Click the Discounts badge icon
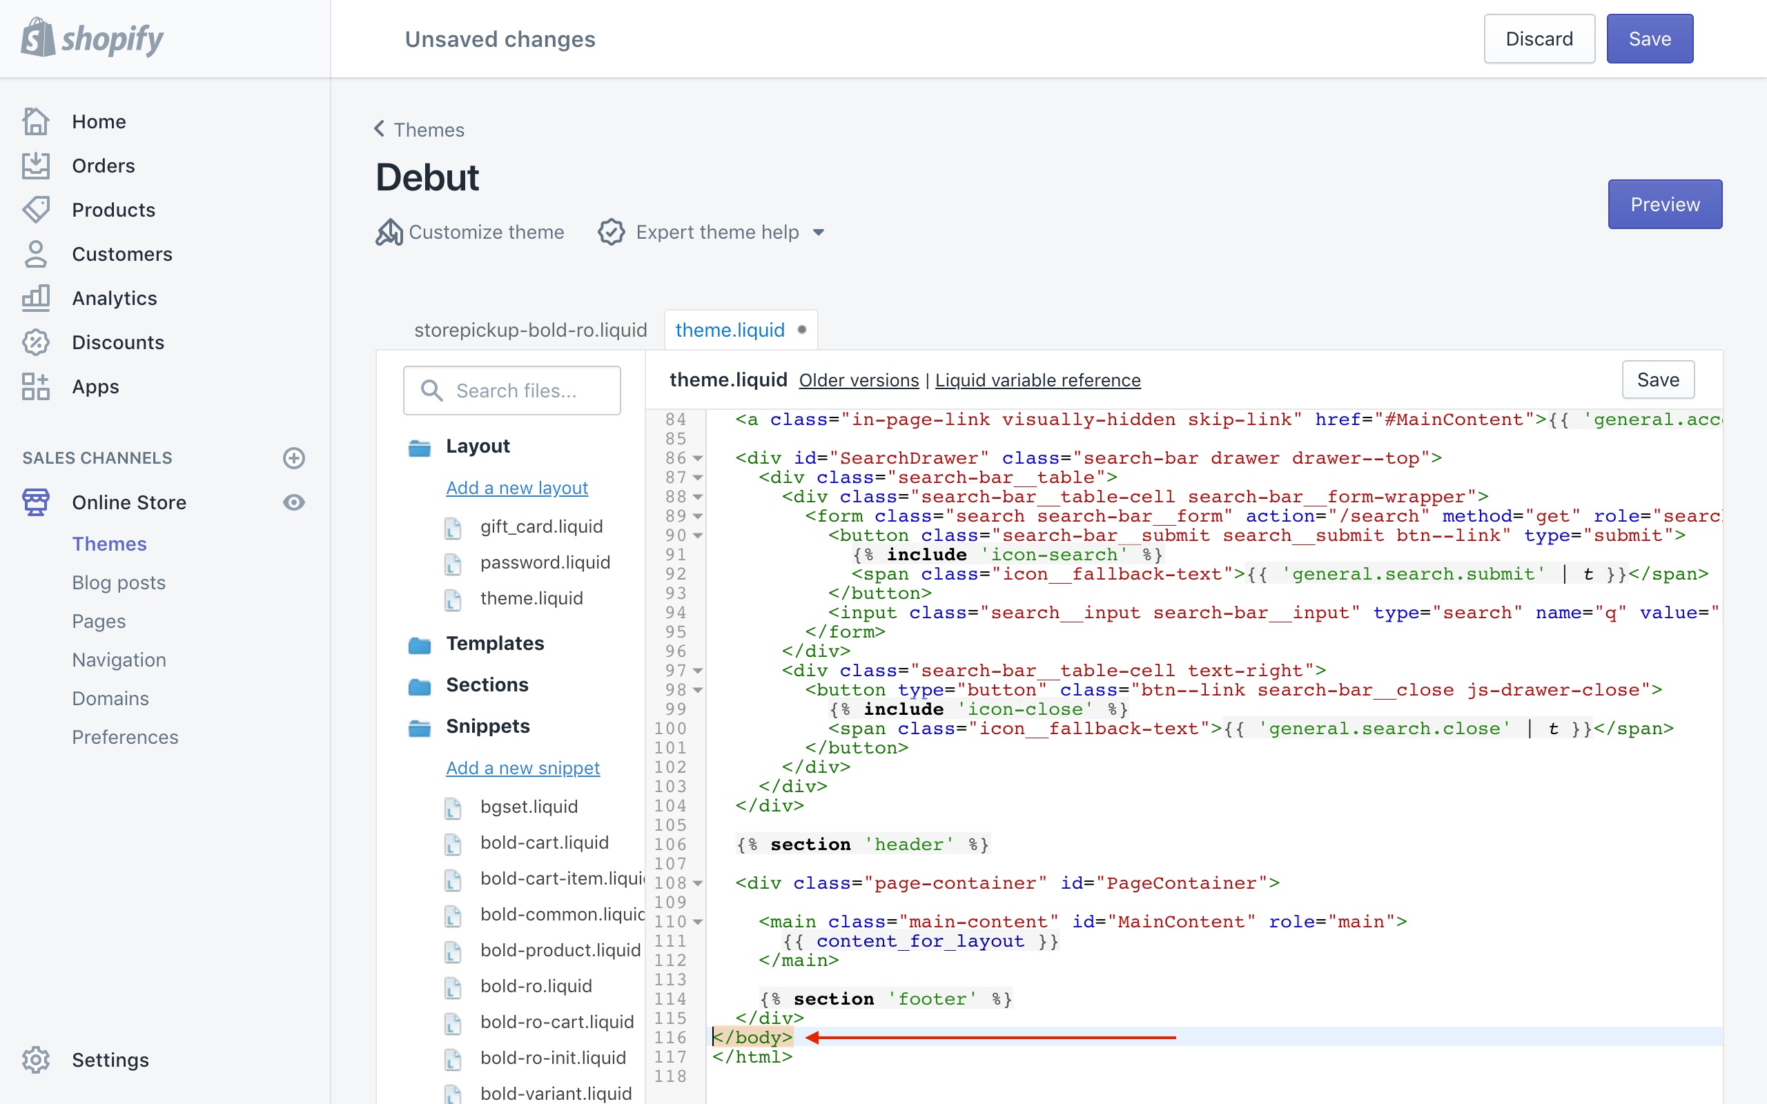The height and width of the screenshot is (1104, 1767). [x=36, y=342]
